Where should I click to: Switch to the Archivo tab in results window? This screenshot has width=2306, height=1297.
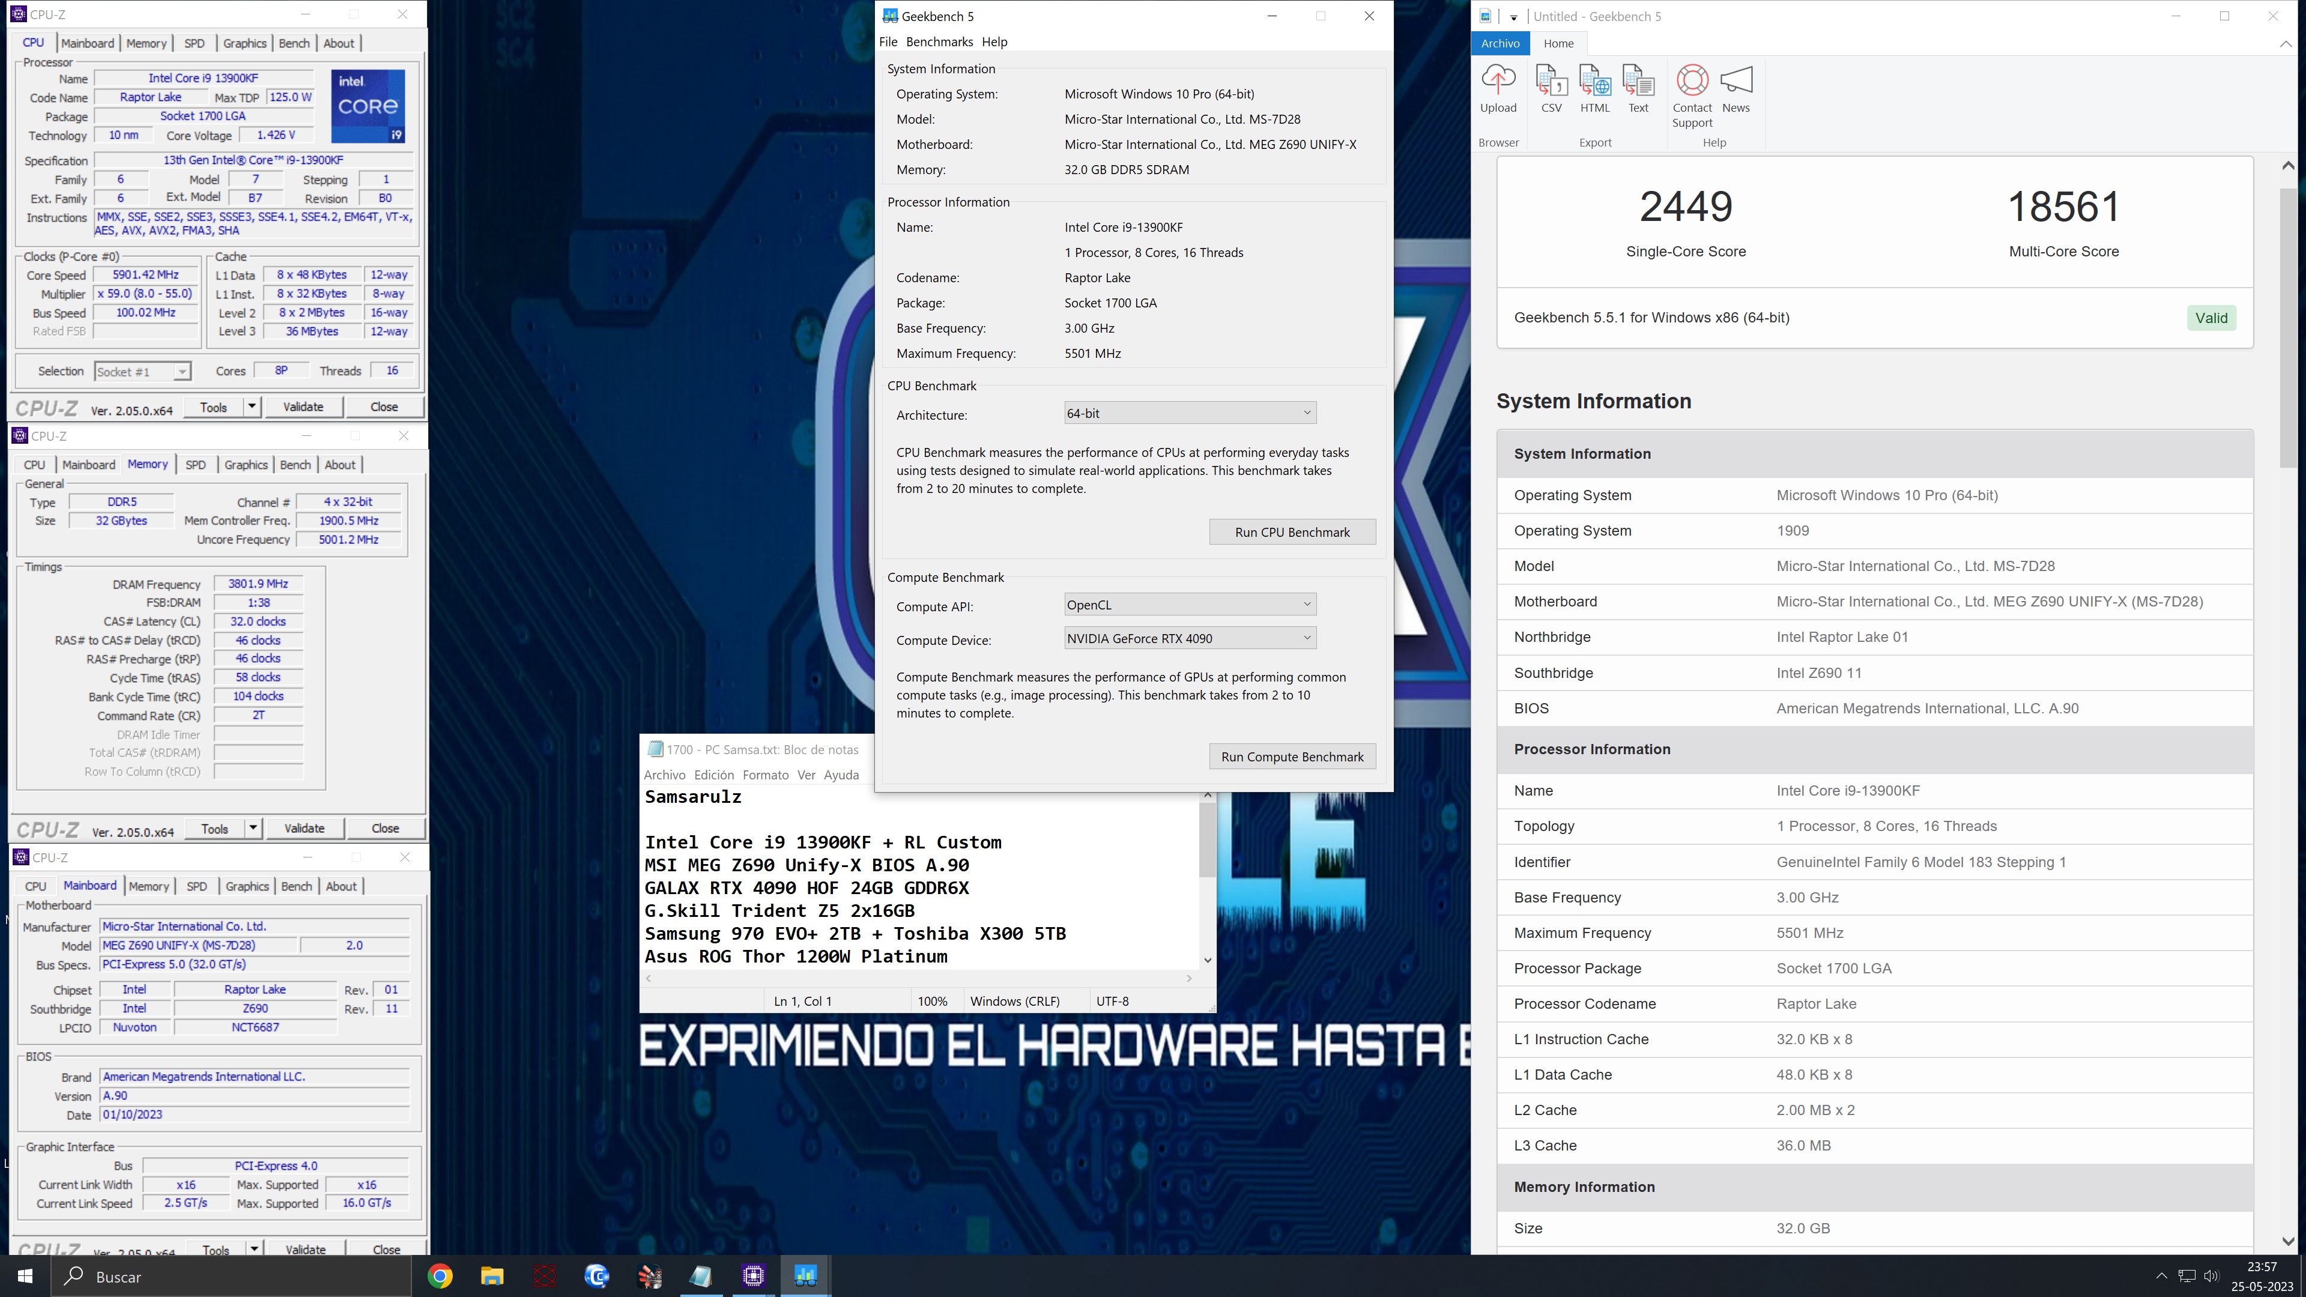pos(1500,43)
